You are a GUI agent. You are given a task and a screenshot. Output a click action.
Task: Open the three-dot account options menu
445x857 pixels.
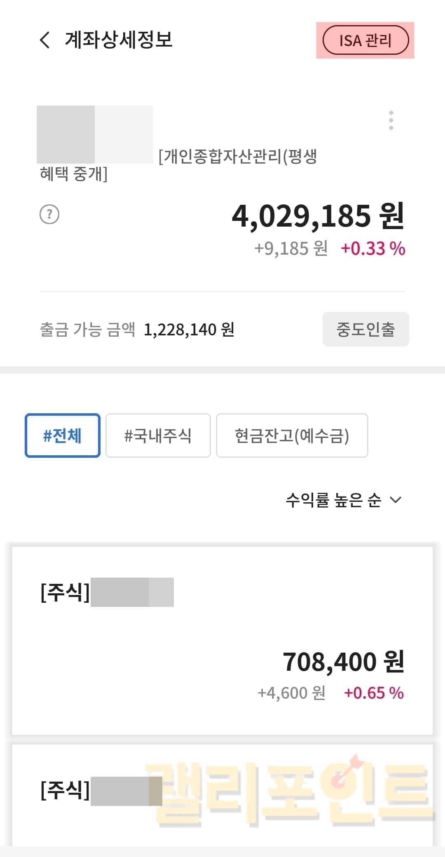click(x=391, y=120)
